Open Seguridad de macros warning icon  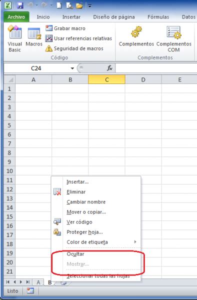coord(49,48)
